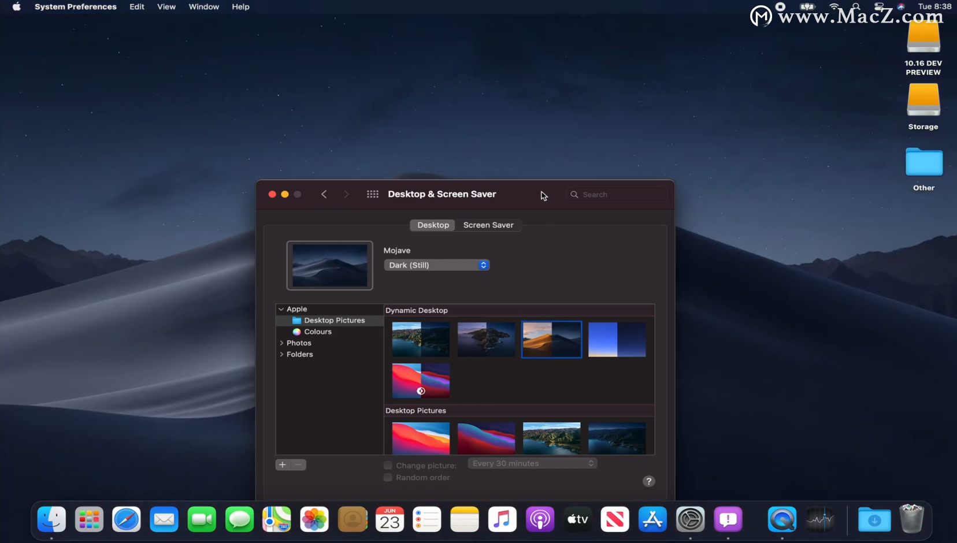957x543 pixels.
Task: Open Notes app in the Dock
Action: 465,519
